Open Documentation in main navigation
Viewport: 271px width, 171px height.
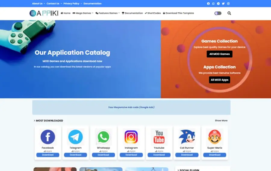pyautogui.click(x=132, y=13)
